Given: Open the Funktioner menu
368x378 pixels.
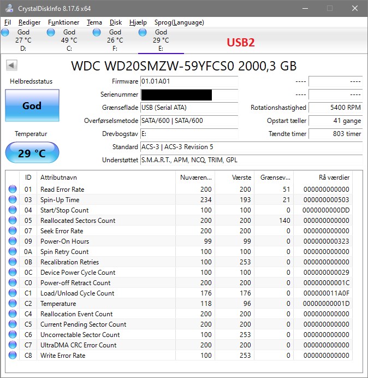Looking at the screenshot, I should pyautogui.click(x=64, y=22).
